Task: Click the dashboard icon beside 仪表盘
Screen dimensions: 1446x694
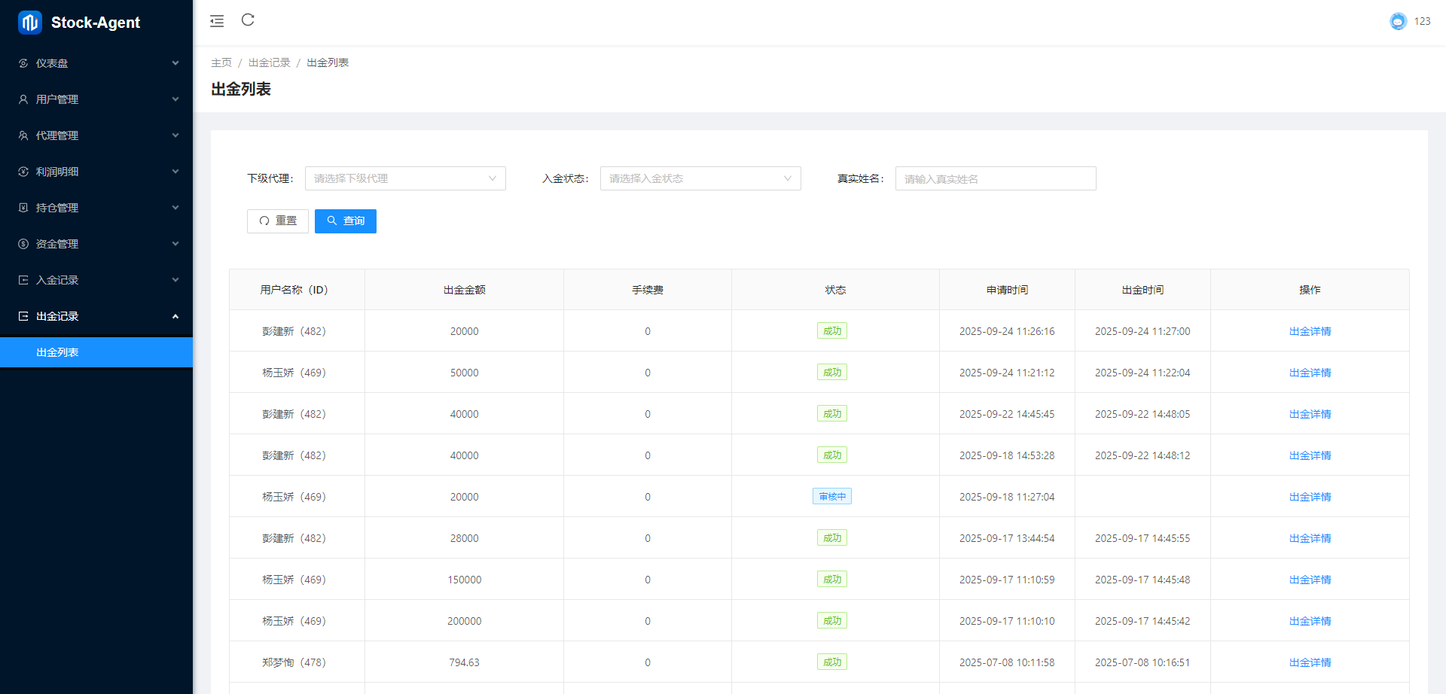Action: pos(23,63)
